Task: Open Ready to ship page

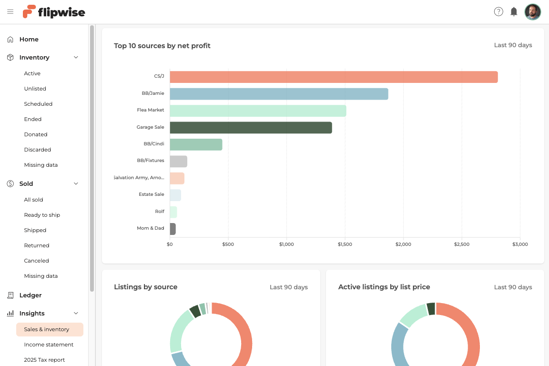Action: [42, 215]
